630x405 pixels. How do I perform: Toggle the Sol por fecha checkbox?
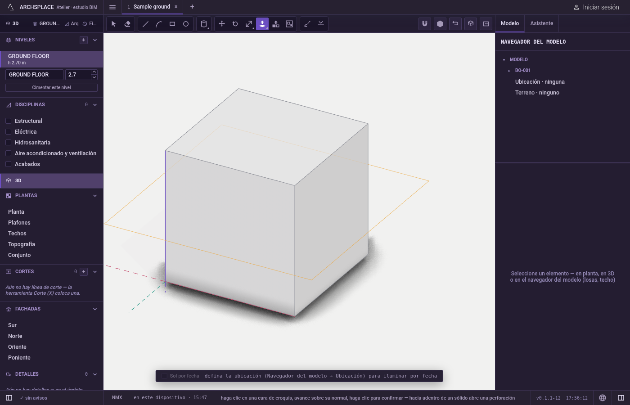pyautogui.click(x=164, y=376)
